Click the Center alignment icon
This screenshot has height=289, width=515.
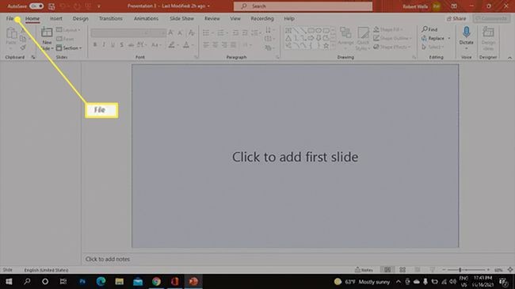pyautogui.click(x=216, y=45)
